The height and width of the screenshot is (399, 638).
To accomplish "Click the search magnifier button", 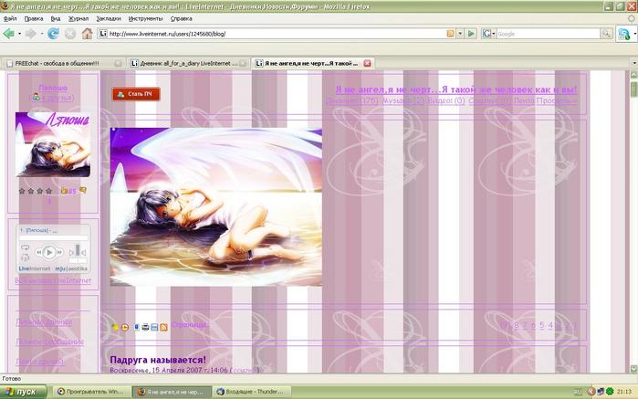I will 606,34.
